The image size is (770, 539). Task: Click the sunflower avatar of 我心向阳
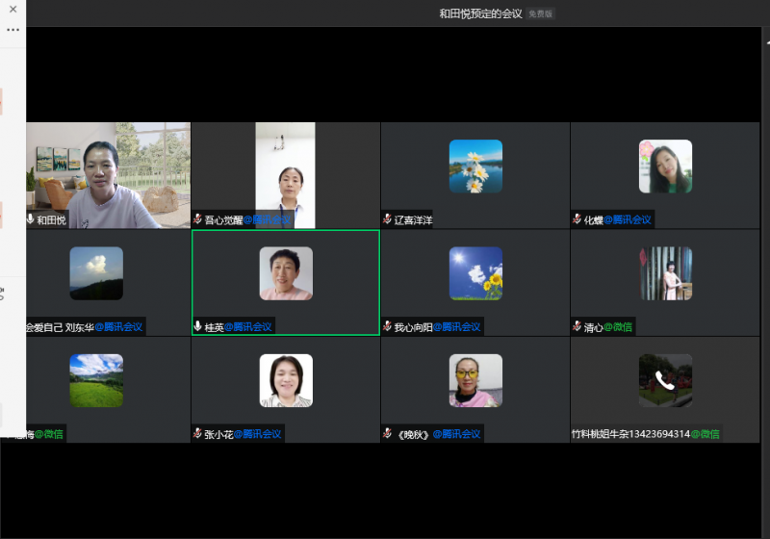[x=475, y=273]
